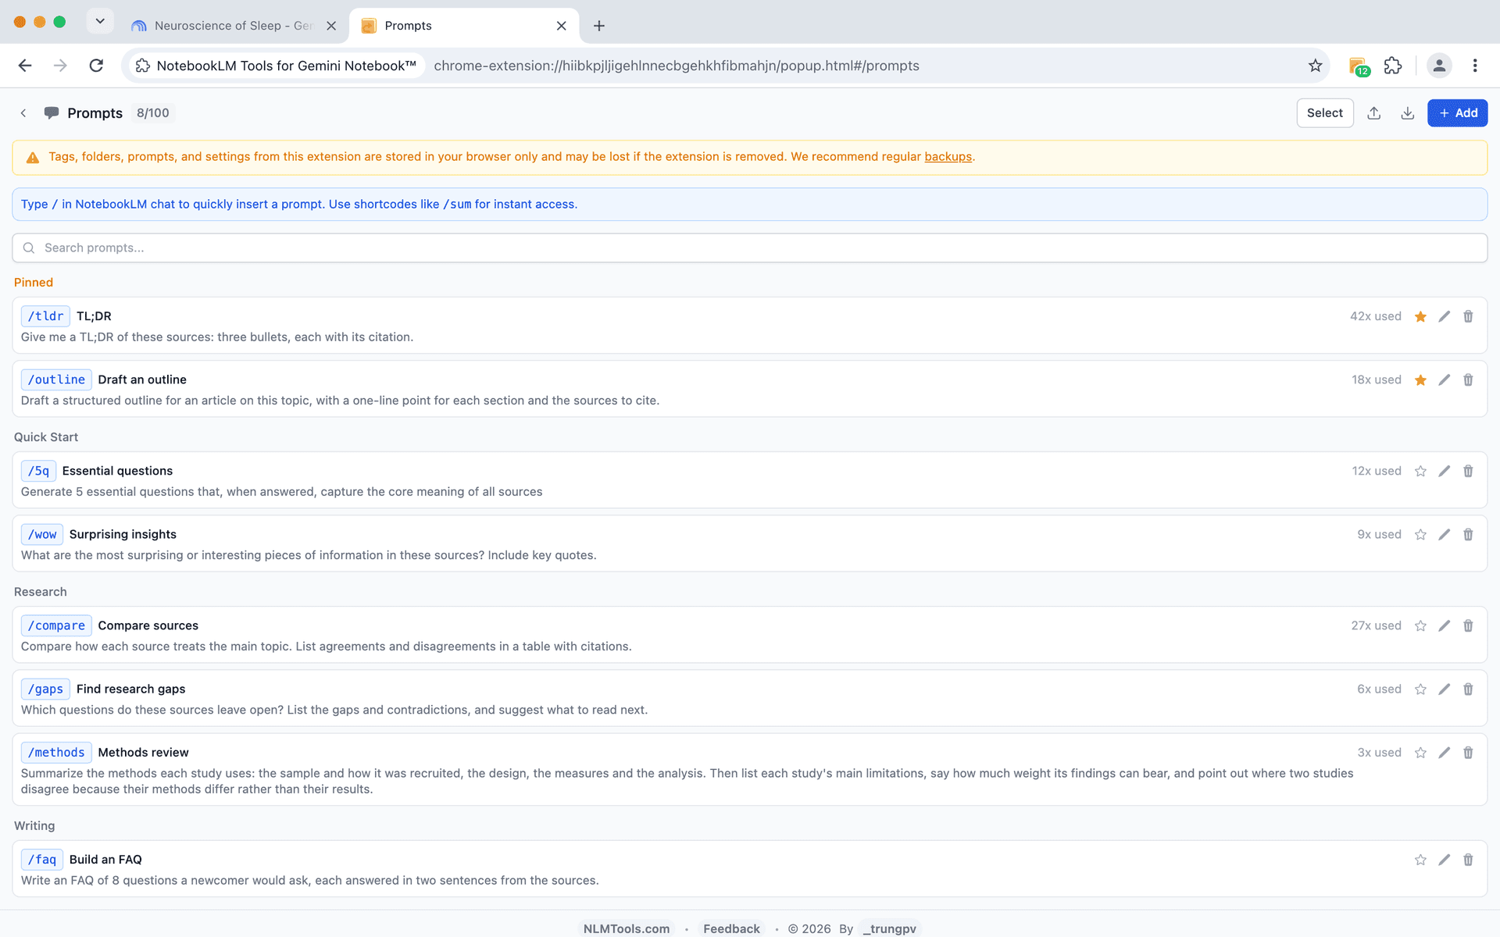Open the tab search dropdown arrow
Screen dimensions: 1500x937
[100, 21]
